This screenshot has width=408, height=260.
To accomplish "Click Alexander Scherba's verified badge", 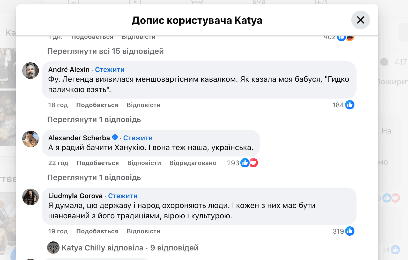I will click(115, 137).
